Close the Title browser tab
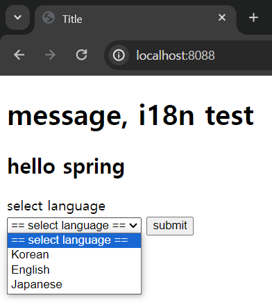 (x=222, y=17)
